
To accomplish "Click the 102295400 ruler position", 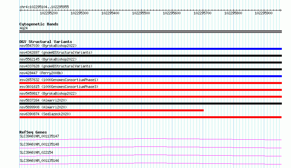I will pyautogui.click(x=110, y=13).
